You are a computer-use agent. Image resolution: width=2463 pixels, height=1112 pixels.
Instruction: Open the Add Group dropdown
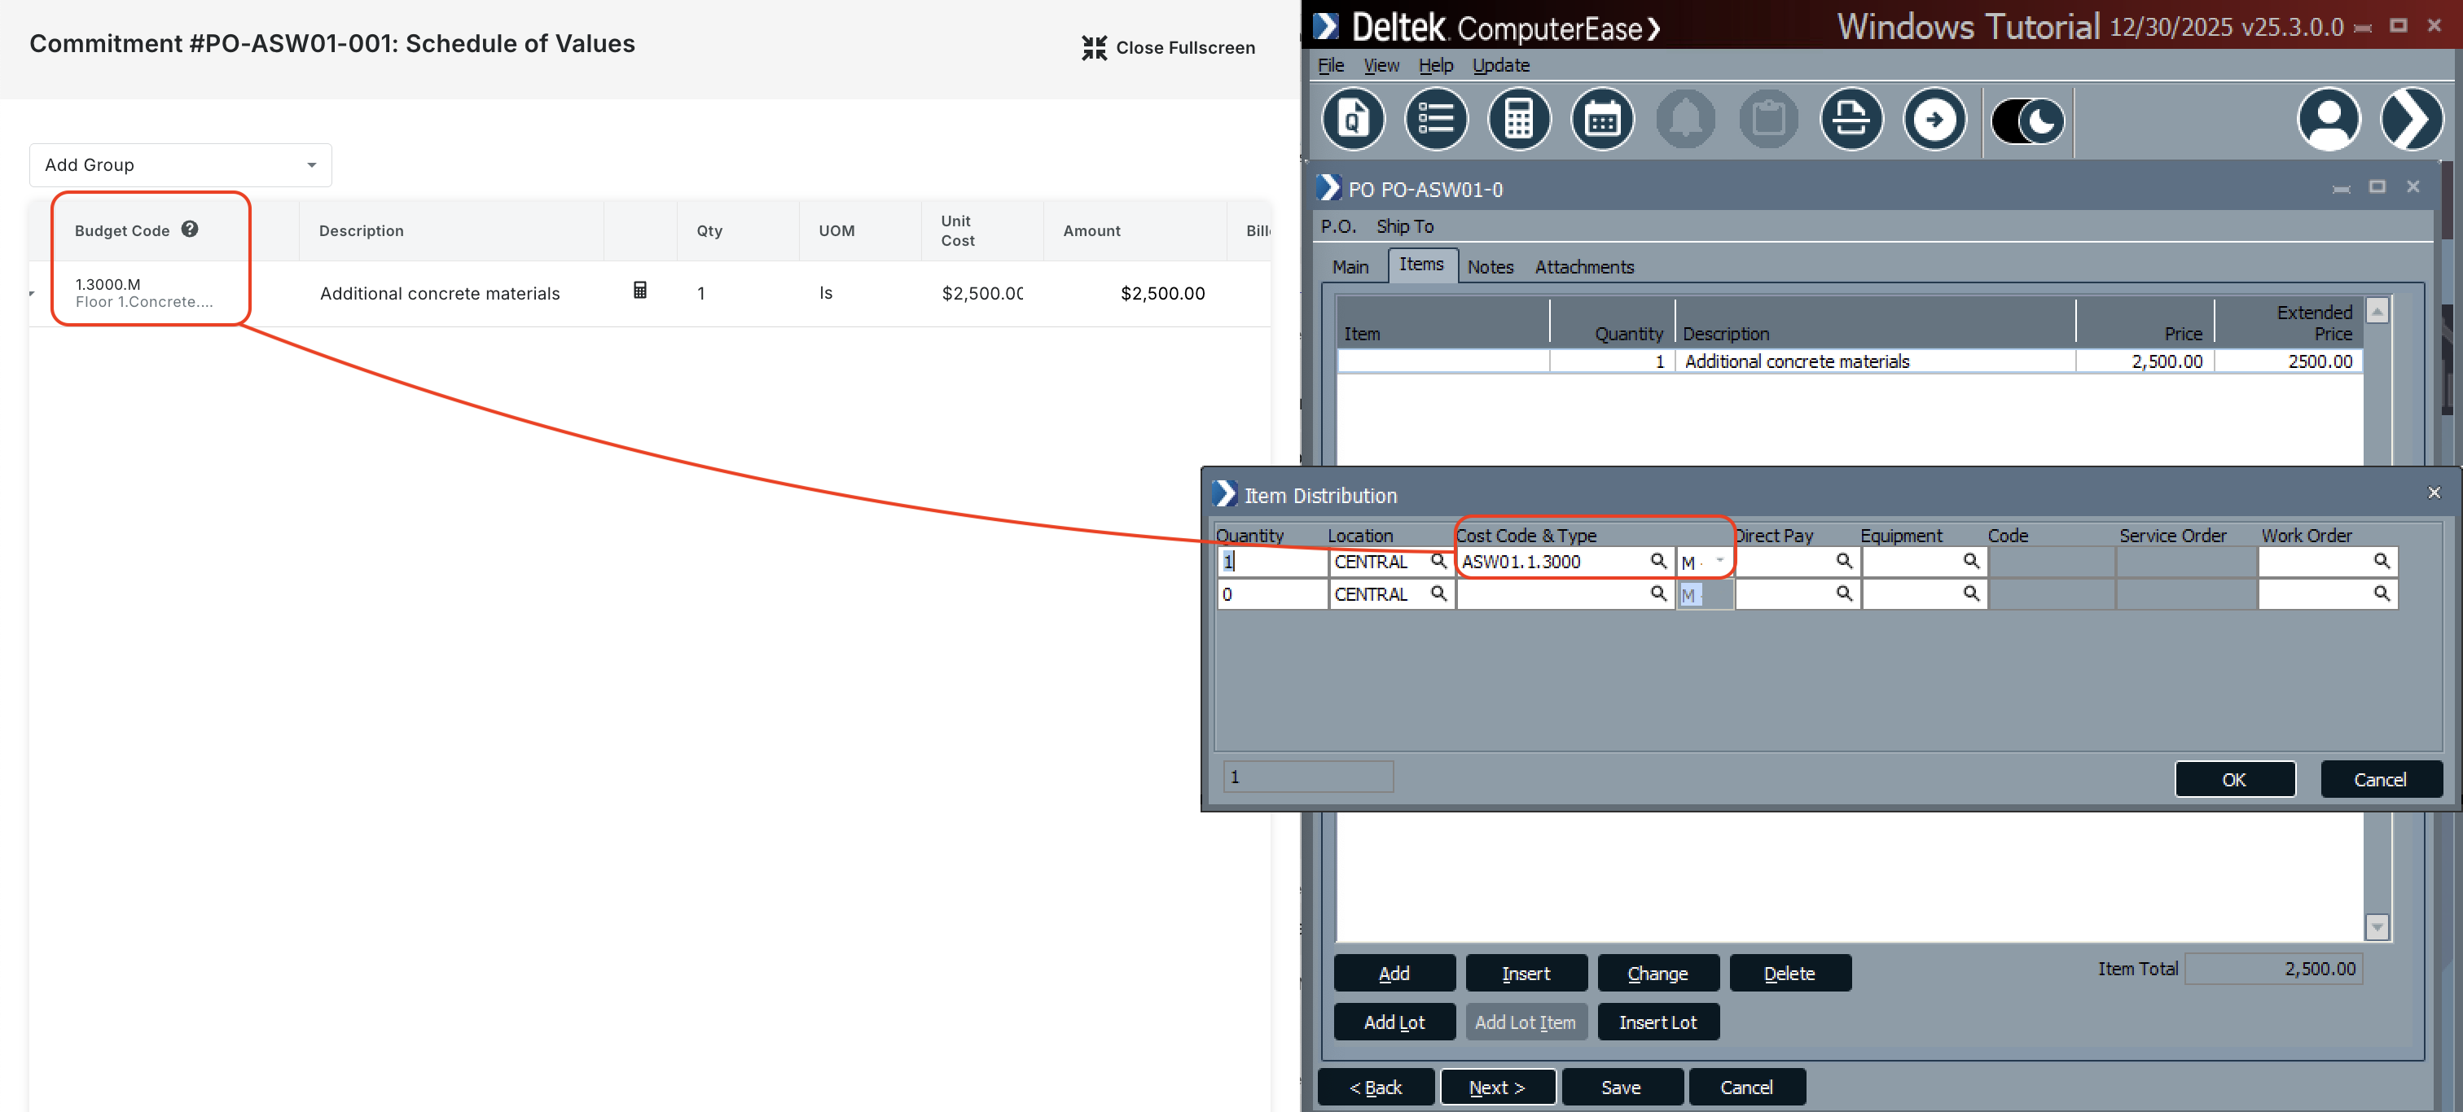tap(180, 164)
